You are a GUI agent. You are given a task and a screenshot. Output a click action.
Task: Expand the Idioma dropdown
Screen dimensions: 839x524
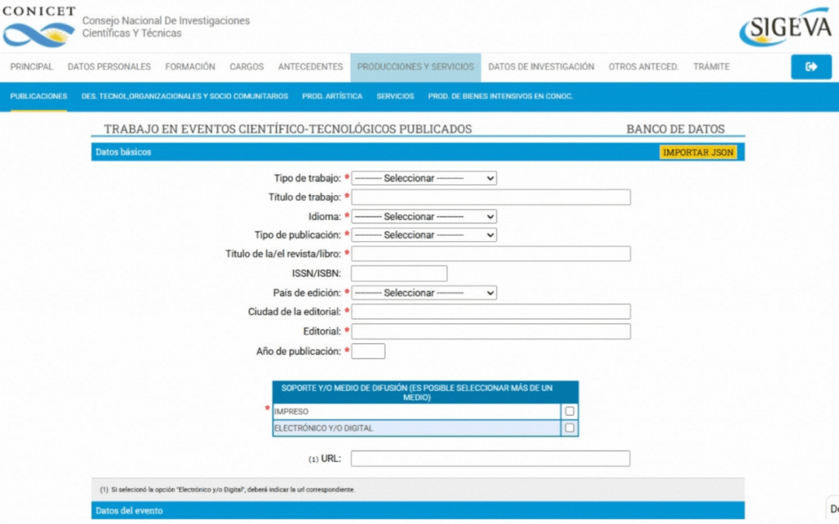point(424,216)
